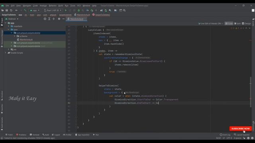Open the Refactor menu
This screenshot has width=255, height=143.
(53, 6)
